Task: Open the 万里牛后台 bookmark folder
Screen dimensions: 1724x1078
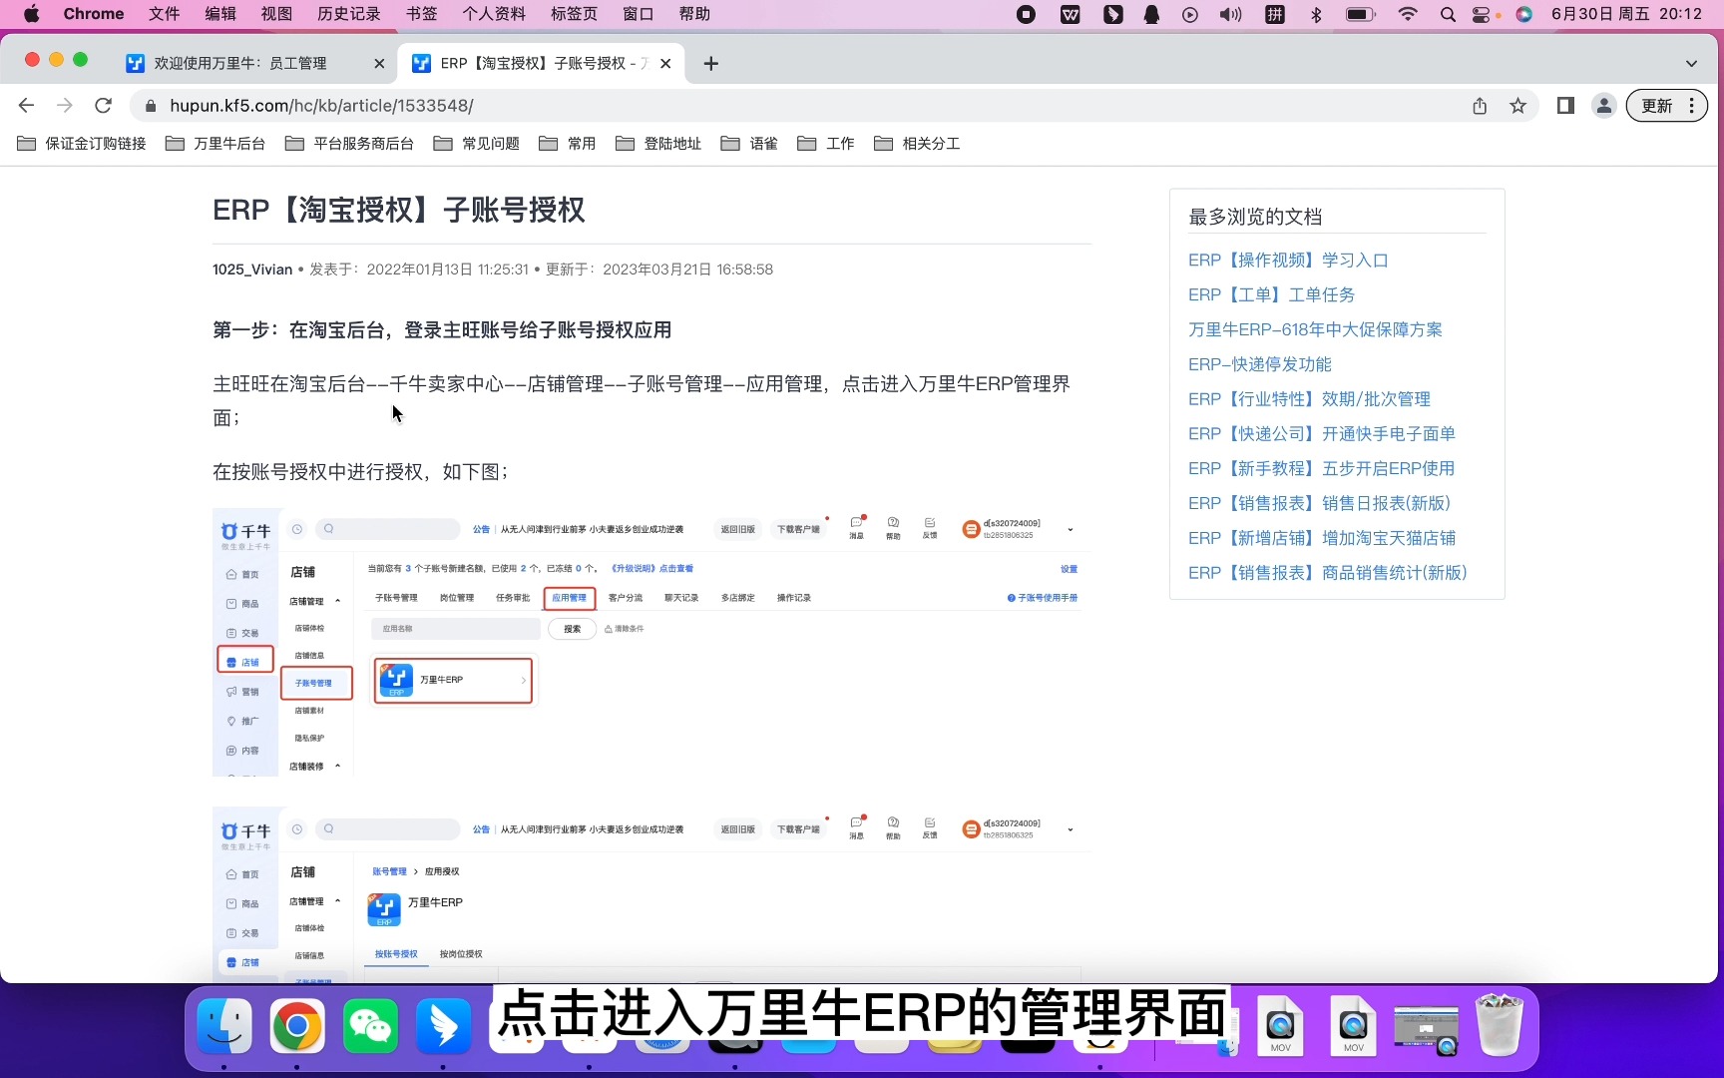Action: pyautogui.click(x=215, y=144)
